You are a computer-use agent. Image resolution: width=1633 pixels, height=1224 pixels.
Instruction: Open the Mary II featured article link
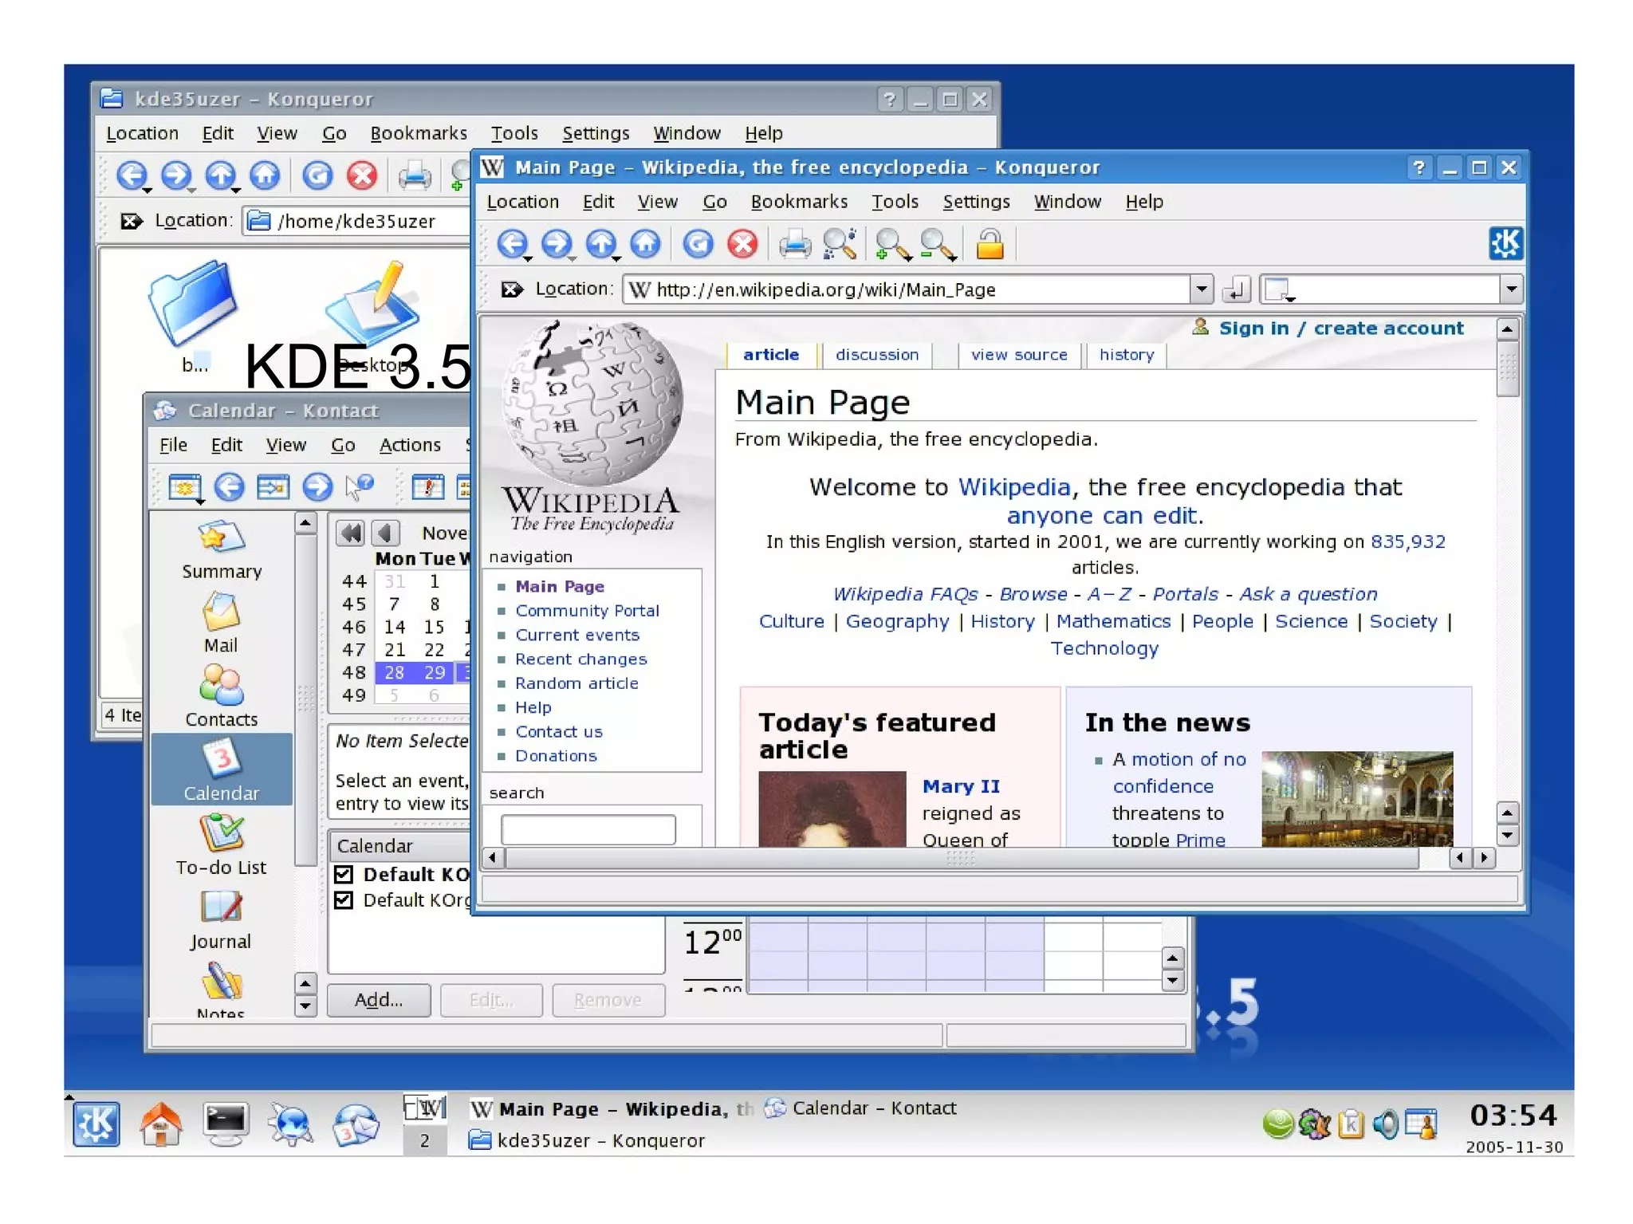(x=961, y=786)
